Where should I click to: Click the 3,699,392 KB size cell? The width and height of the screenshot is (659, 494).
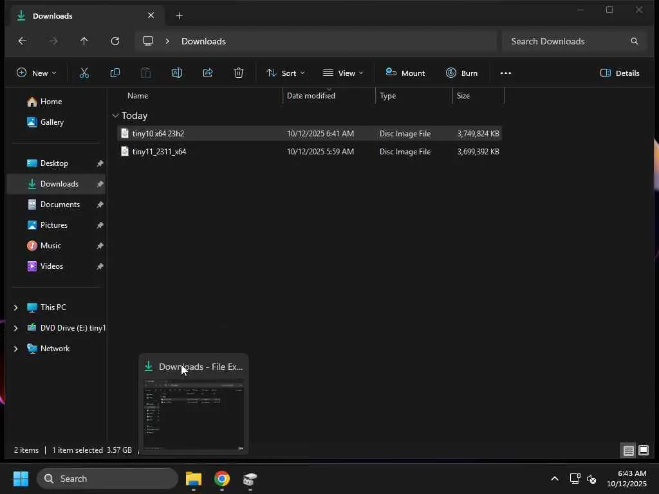[x=478, y=152]
